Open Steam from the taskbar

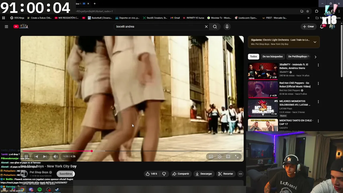point(57,190)
